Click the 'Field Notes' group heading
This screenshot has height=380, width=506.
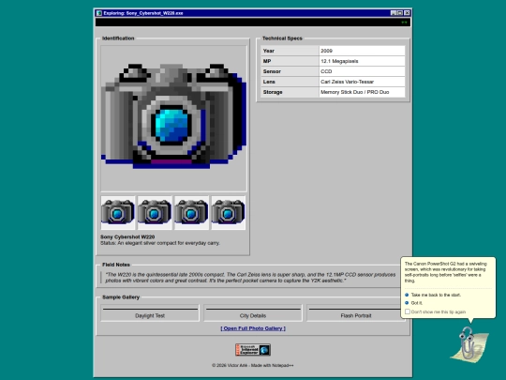[116, 265]
